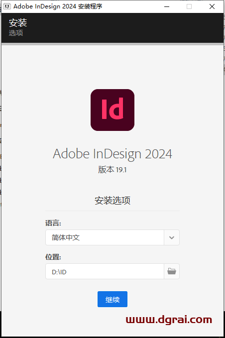Click the 选项 subtitle in the header
The height and width of the screenshot is (338, 225).
(16, 33)
